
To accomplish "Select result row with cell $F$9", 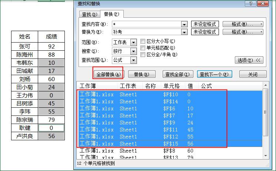I will click(x=170, y=123).
